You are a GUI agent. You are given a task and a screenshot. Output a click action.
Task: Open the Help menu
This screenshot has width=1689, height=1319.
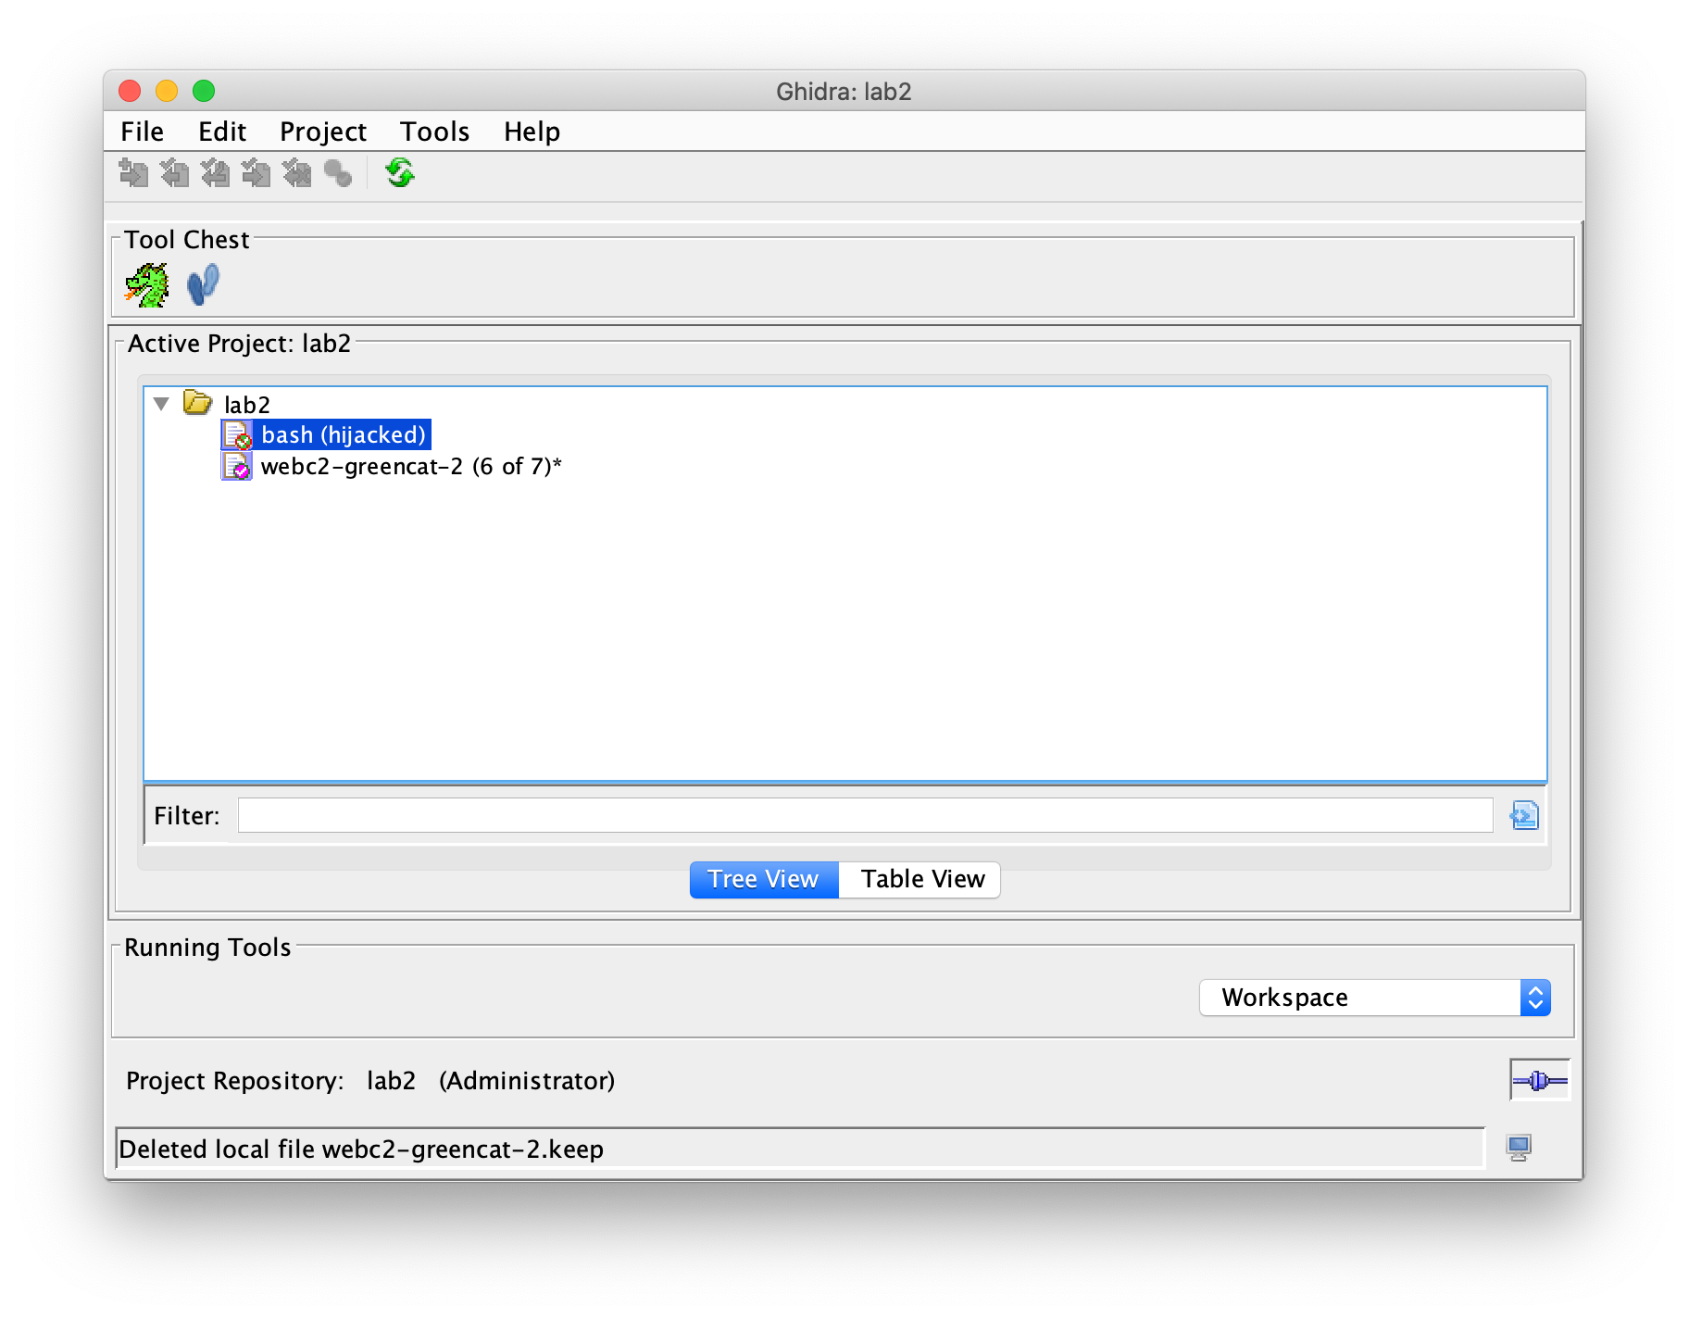click(x=532, y=132)
